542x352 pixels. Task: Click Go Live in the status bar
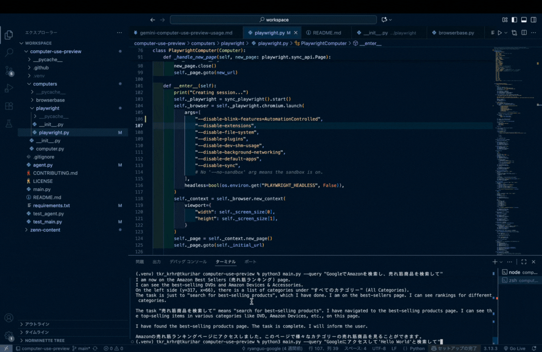(x=514, y=349)
